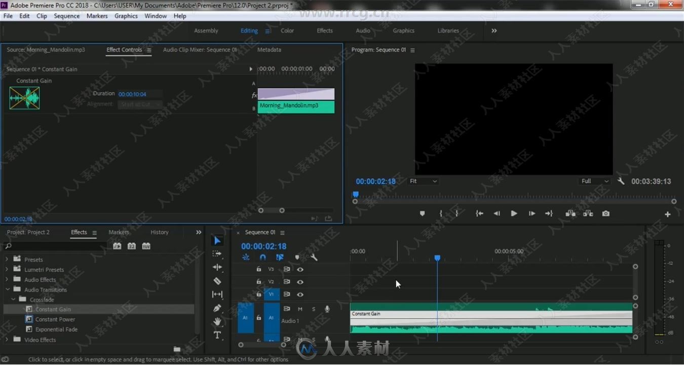Switch to the History tab
Viewport: 684px width, 365px height.
[x=160, y=232]
